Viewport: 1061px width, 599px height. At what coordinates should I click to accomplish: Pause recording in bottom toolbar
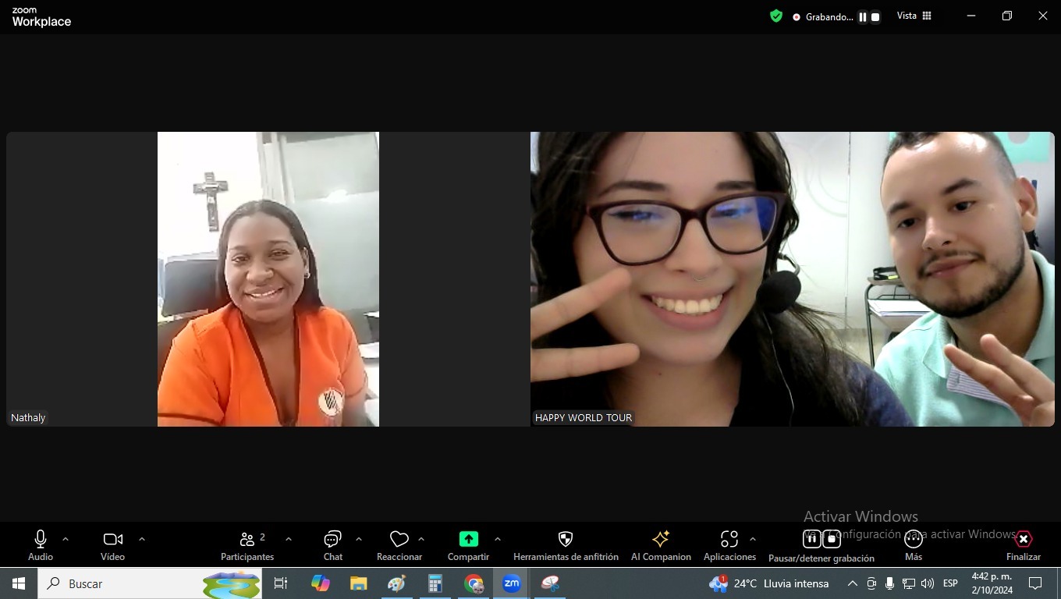[x=812, y=539]
